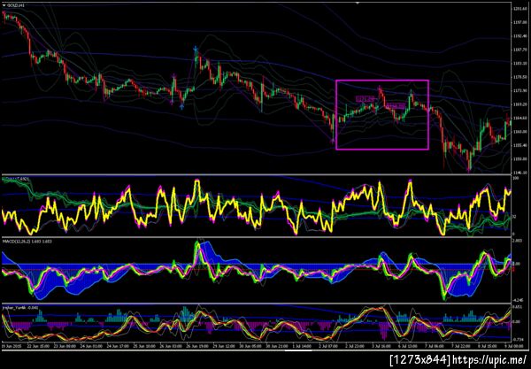This screenshot has height=369, width=531.
Task: Click the 26 Jun 19:00 time axis label
Action: 197,346
